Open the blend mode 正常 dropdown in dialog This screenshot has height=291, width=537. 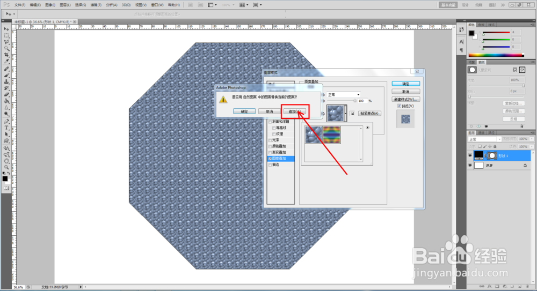click(x=344, y=95)
